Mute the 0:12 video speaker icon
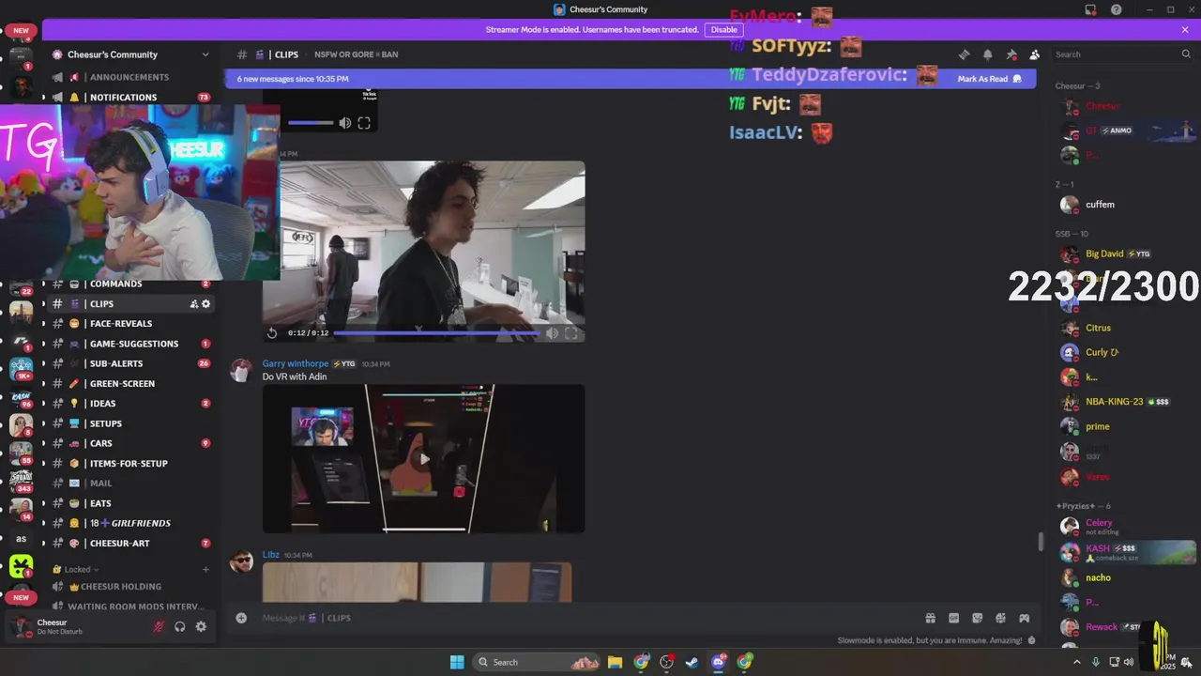 552,332
